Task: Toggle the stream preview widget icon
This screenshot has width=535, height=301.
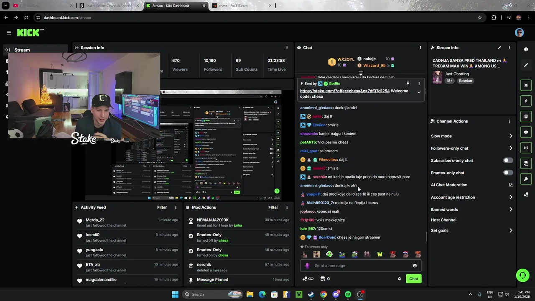Action: tap(526, 85)
